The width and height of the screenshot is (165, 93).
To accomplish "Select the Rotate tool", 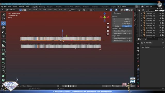I will click(3, 28).
